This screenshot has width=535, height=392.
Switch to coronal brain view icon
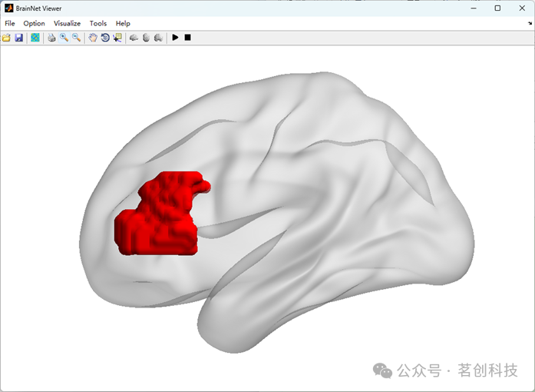(158, 38)
